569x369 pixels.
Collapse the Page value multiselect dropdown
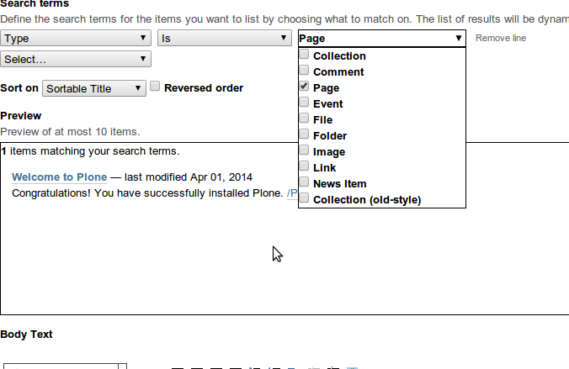pos(381,38)
